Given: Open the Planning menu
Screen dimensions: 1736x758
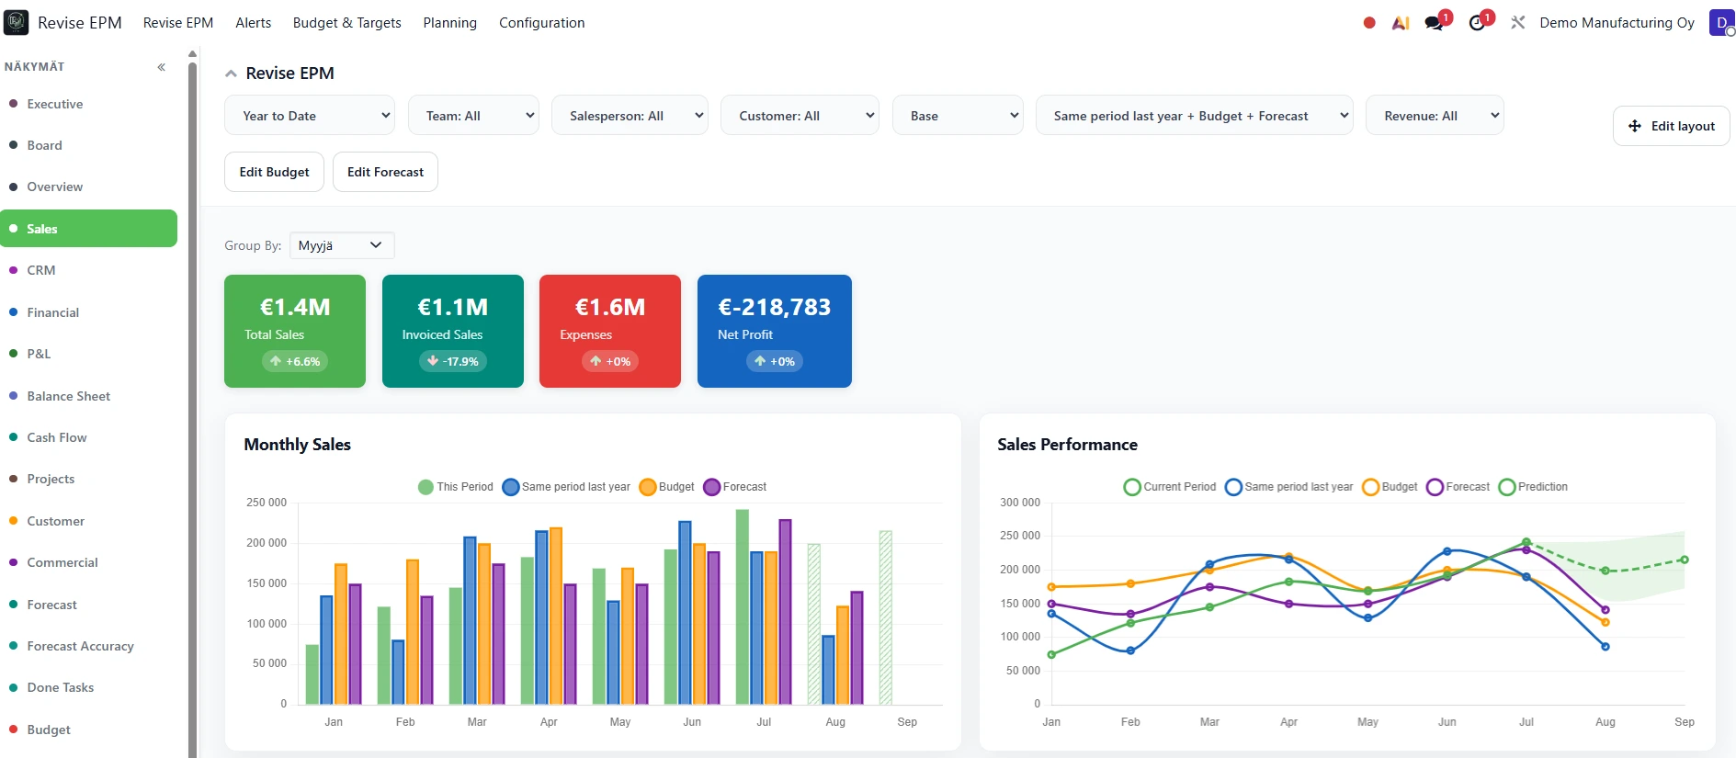Looking at the screenshot, I should point(449,23).
